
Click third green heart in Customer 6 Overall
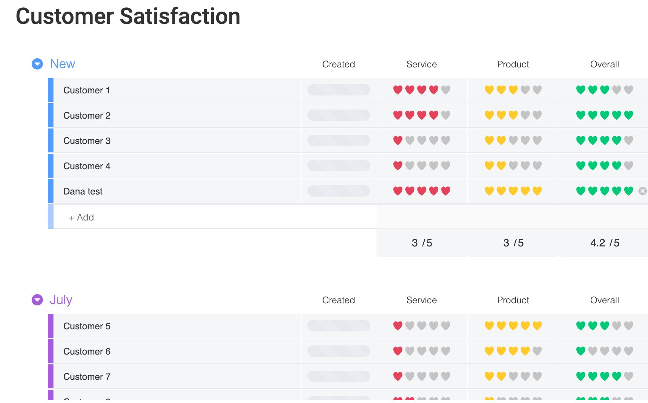click(605, 351)
